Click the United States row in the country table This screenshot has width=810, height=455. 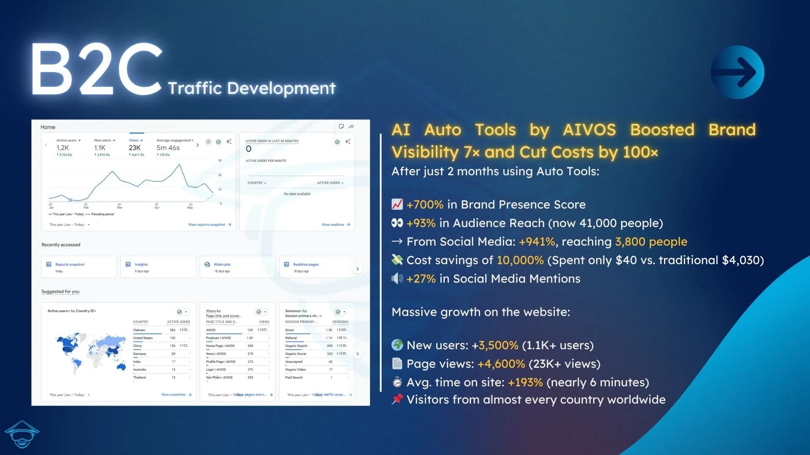pyautogui.click(x=161, y=338)
